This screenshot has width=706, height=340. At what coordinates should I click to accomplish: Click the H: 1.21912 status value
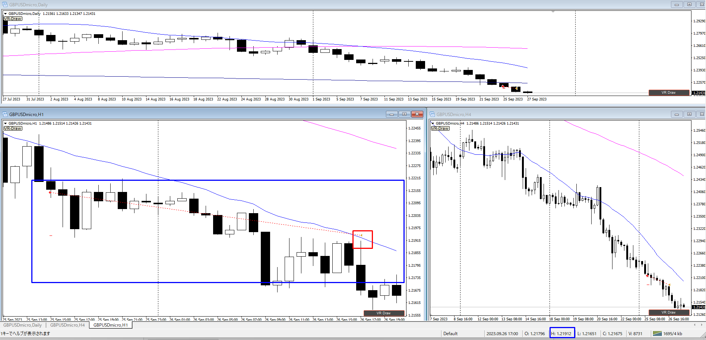coord(561,334)
